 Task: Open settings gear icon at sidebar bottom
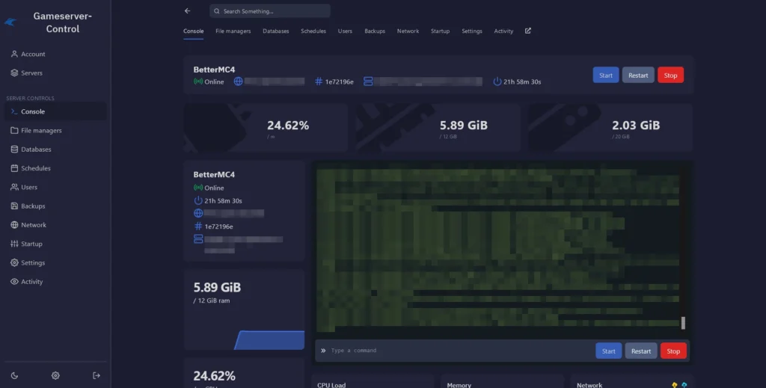coord(55,375)
